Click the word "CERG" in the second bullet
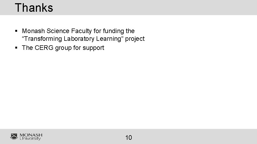Image resolution: width=257 pixels, height=144 pixels. 44,48
